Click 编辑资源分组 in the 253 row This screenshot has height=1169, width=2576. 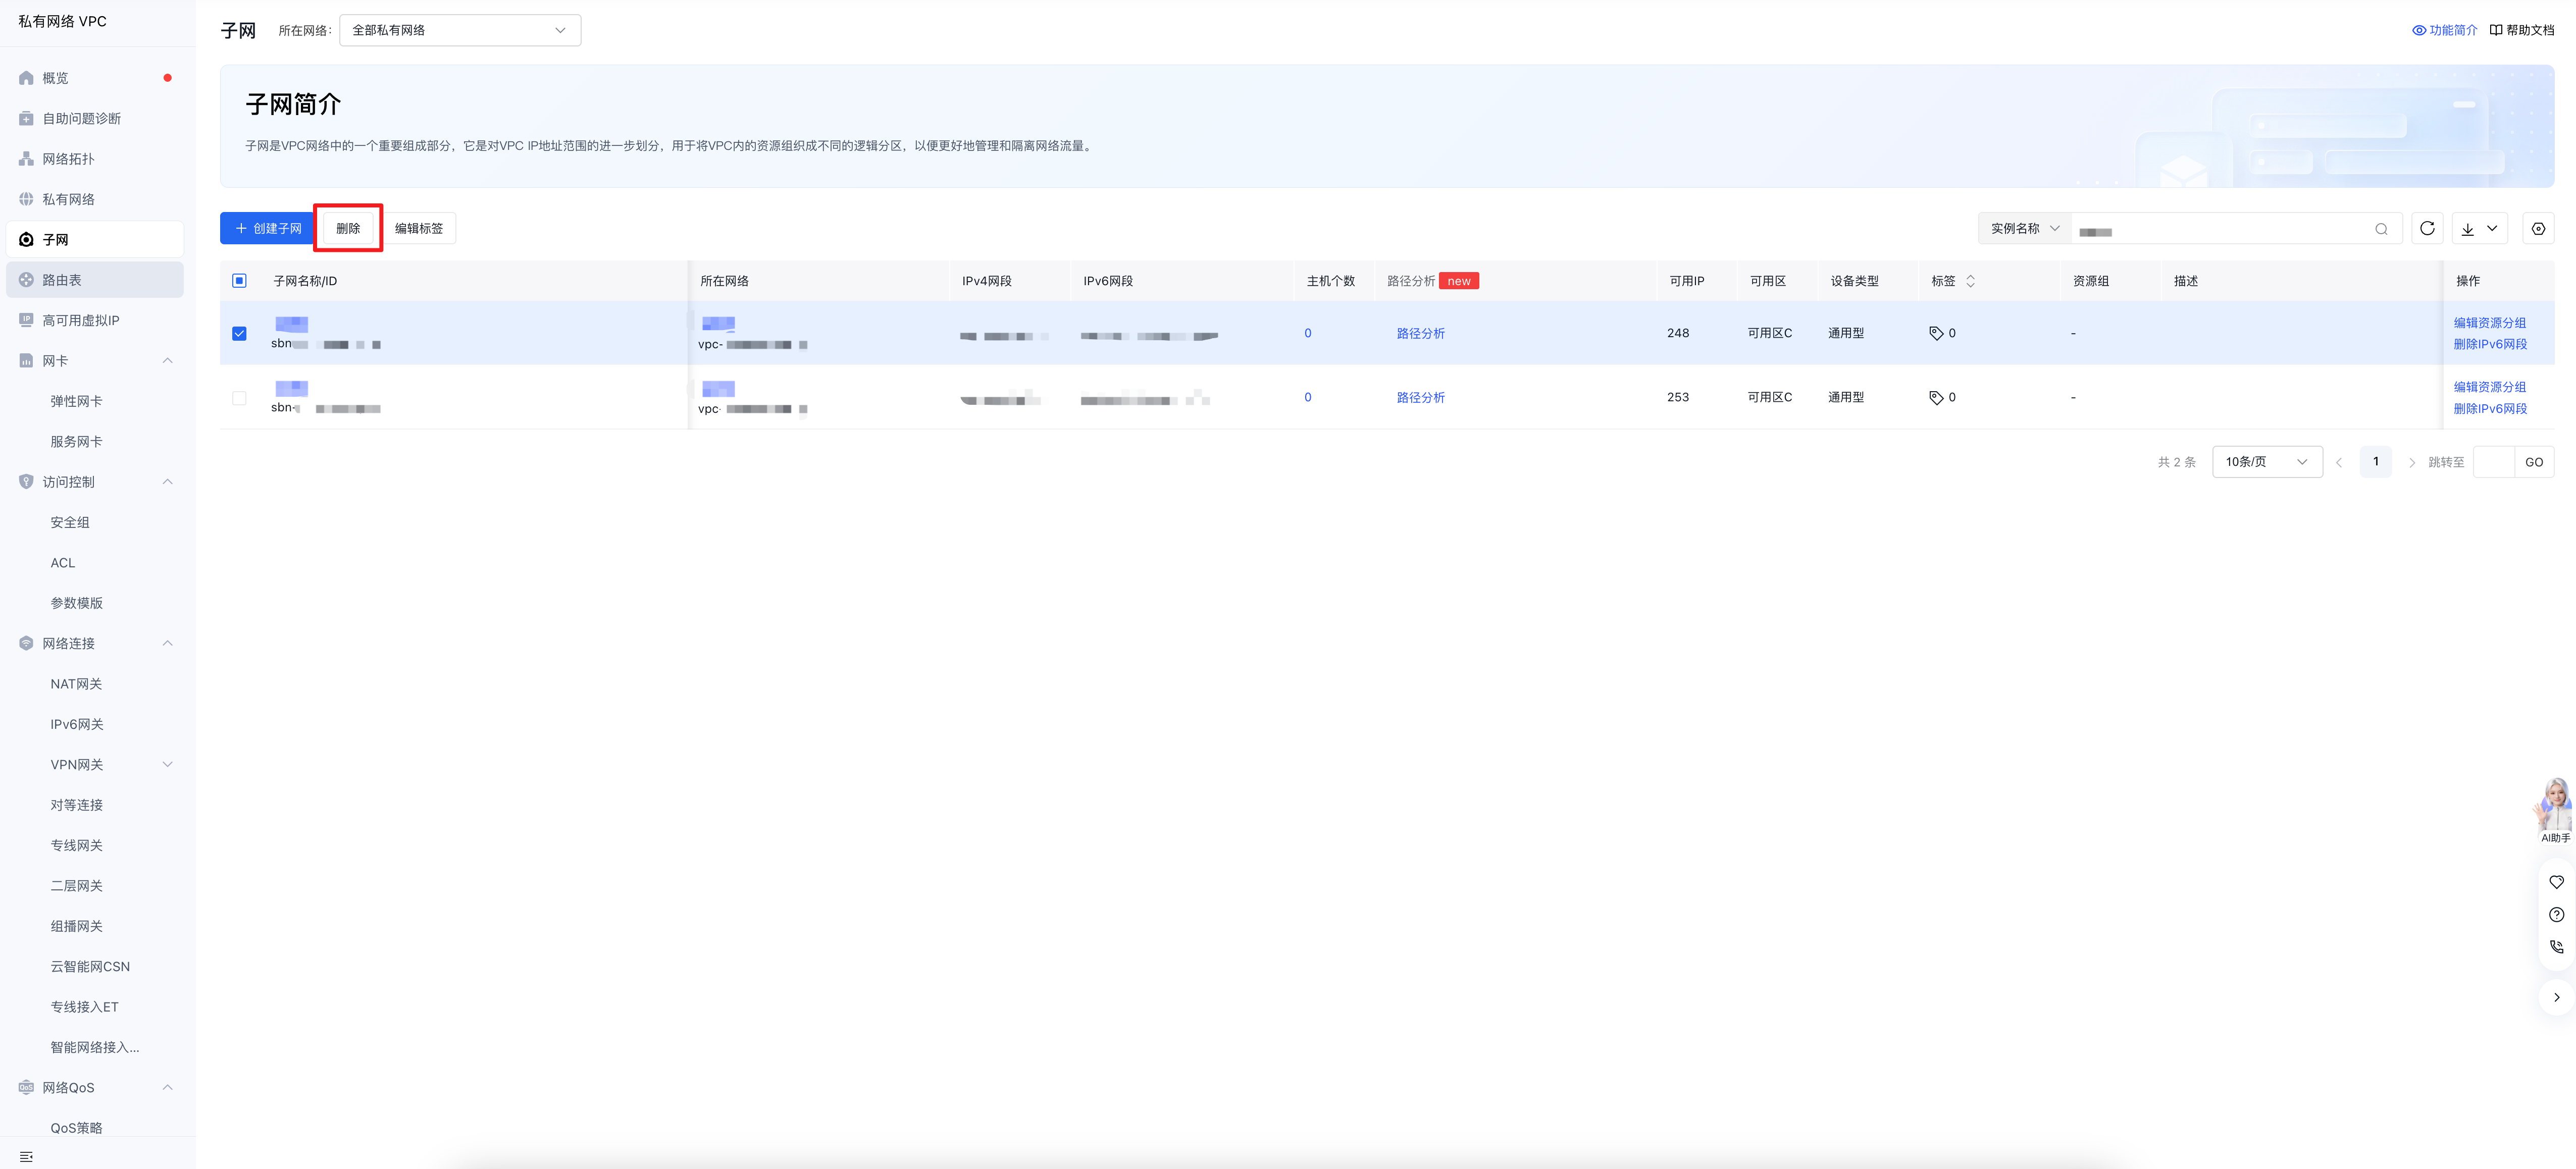tap(2489, 387)
